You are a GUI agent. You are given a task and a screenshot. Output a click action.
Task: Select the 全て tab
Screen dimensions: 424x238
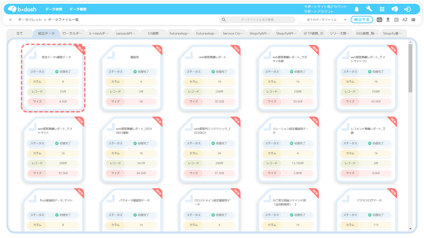[20, 33]
